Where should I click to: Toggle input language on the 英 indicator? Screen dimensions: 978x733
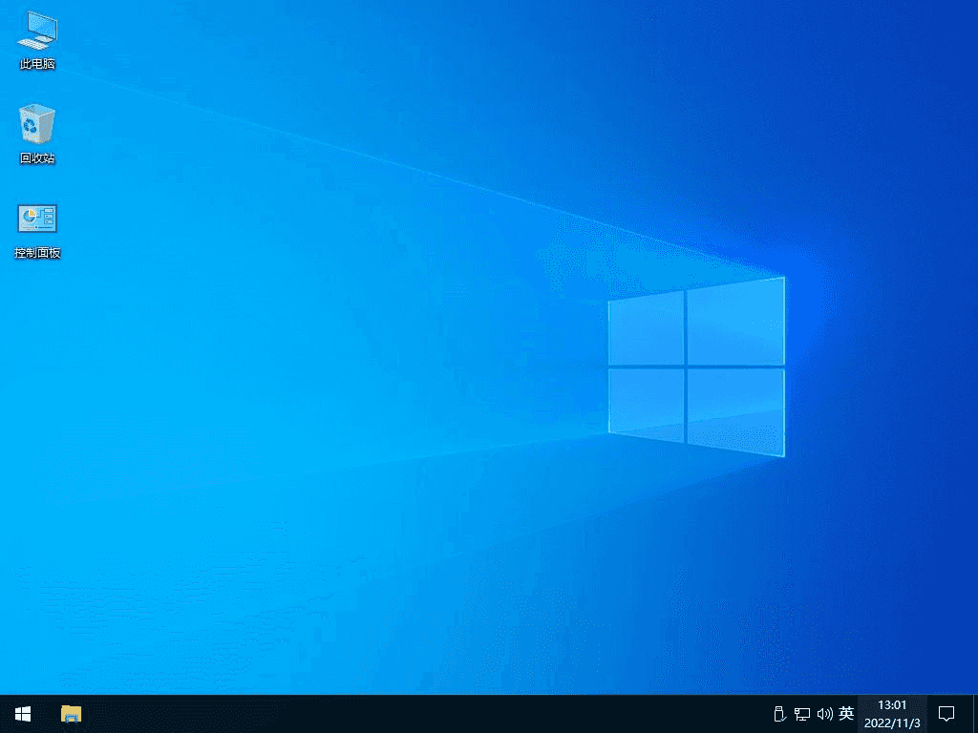point(845,713)
